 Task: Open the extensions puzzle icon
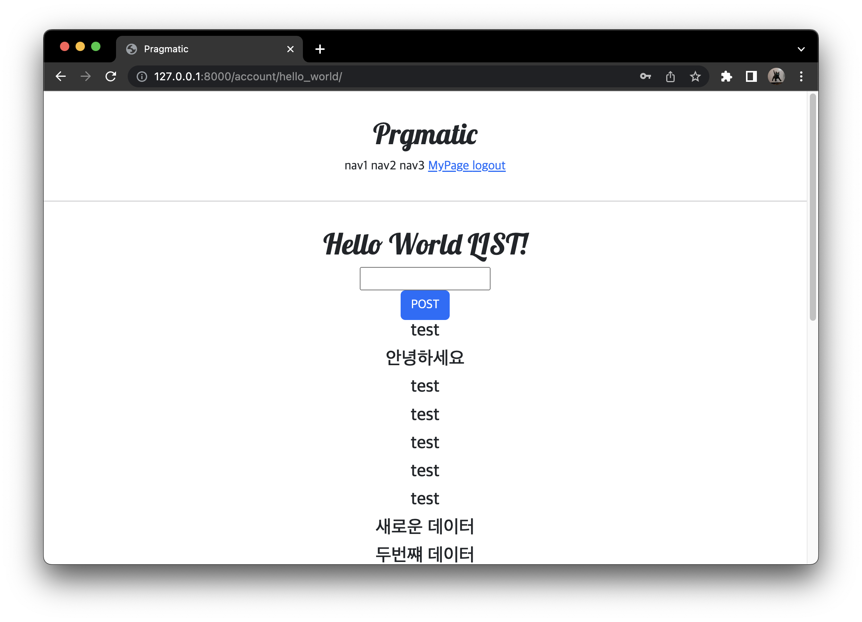point(726,76)
